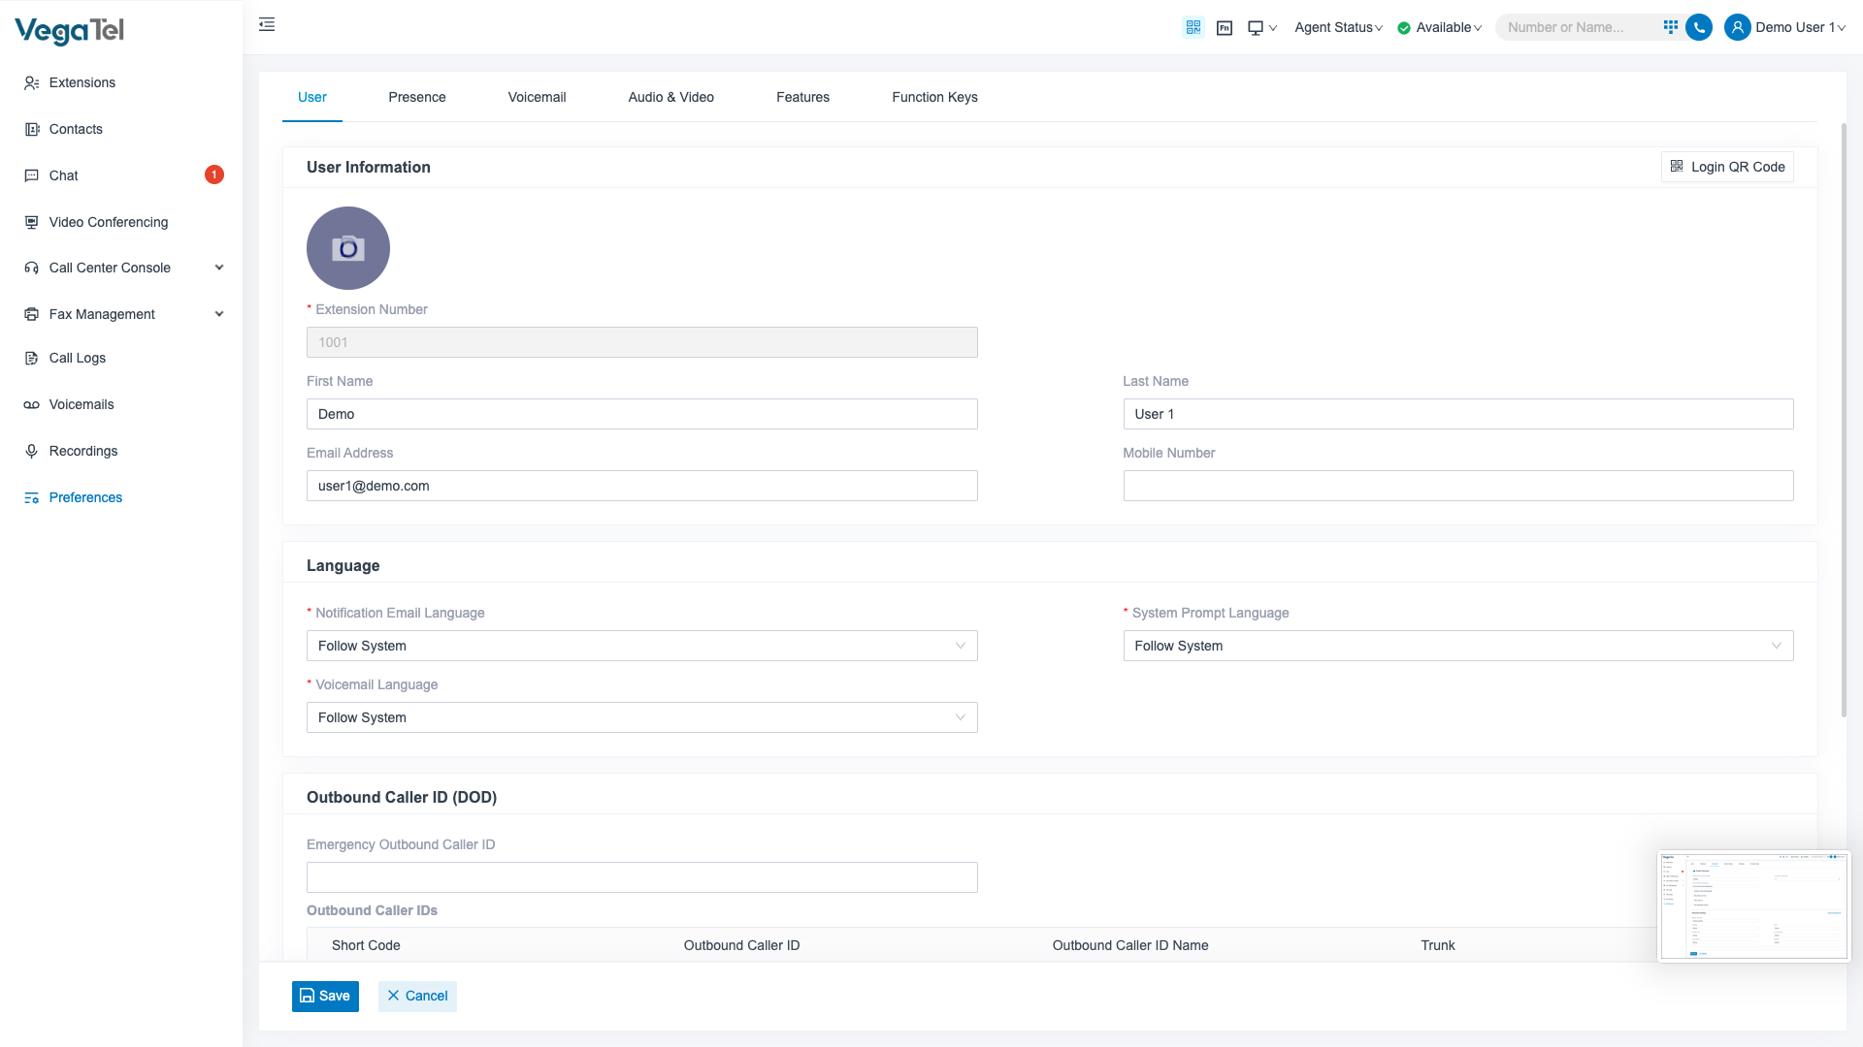
Task: Click the Login QR Code button
Action: (1727, 167)
